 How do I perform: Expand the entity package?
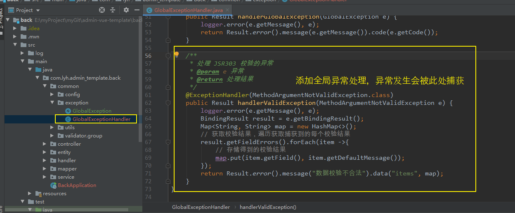[45, 152]
